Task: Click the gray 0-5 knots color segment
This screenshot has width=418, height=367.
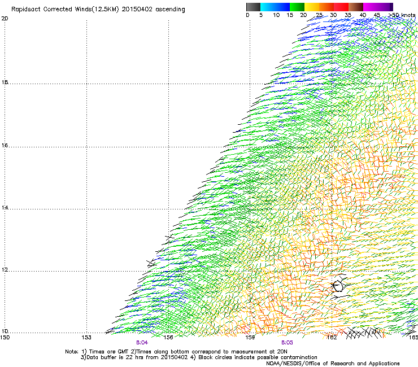Action: (x=253, y=7)
